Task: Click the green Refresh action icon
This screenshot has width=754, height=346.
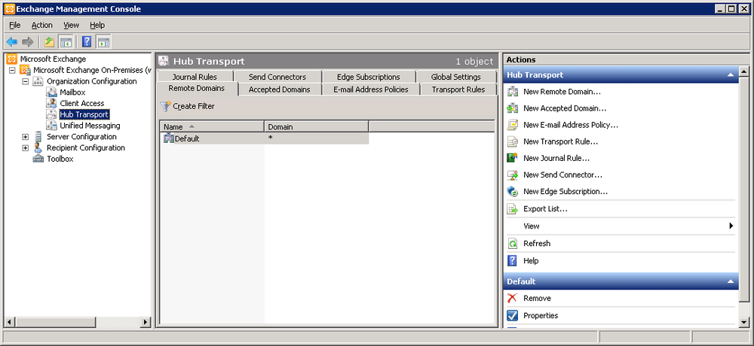Action: pyautogui.click(x=513, y=243)
